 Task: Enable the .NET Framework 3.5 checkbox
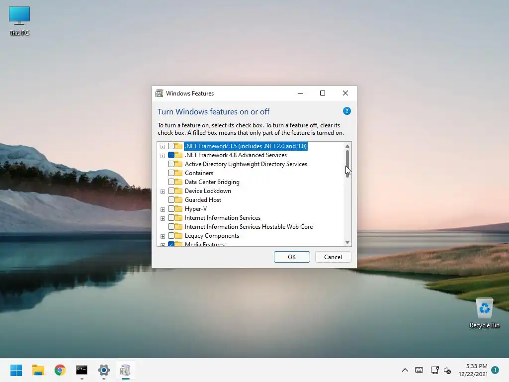(x=171, y=146)
